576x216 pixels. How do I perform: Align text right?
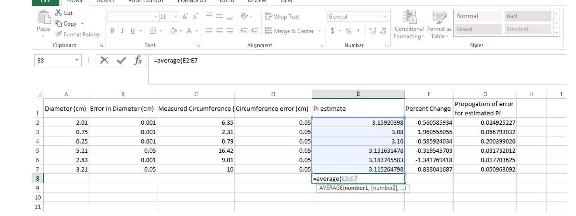229,31
